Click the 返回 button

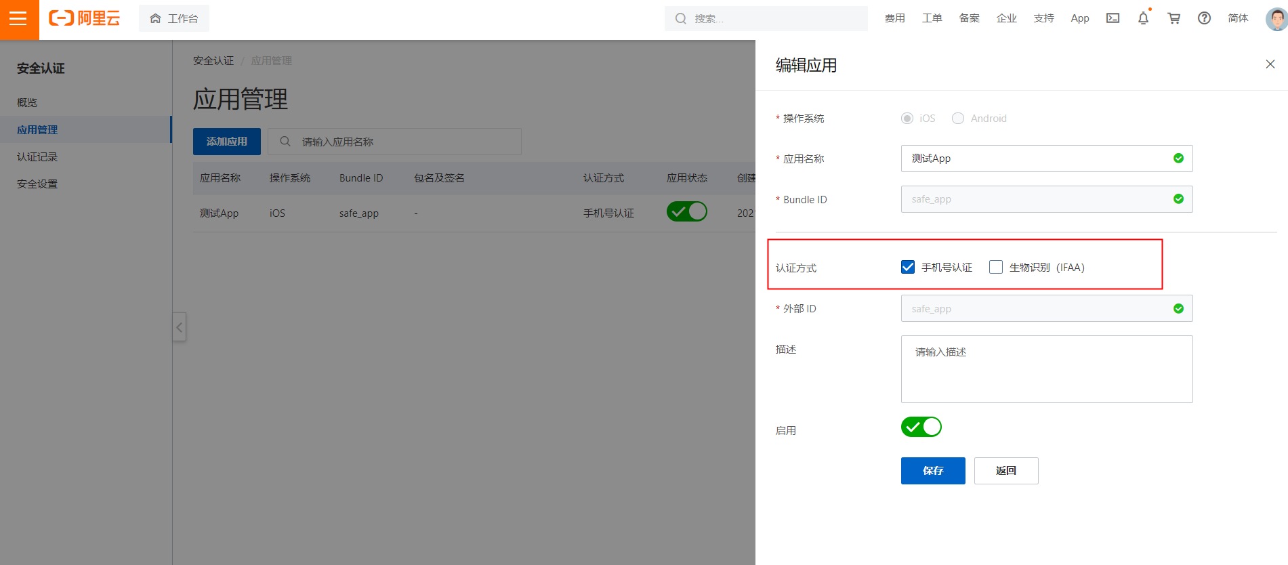(x=1006, y=471)
